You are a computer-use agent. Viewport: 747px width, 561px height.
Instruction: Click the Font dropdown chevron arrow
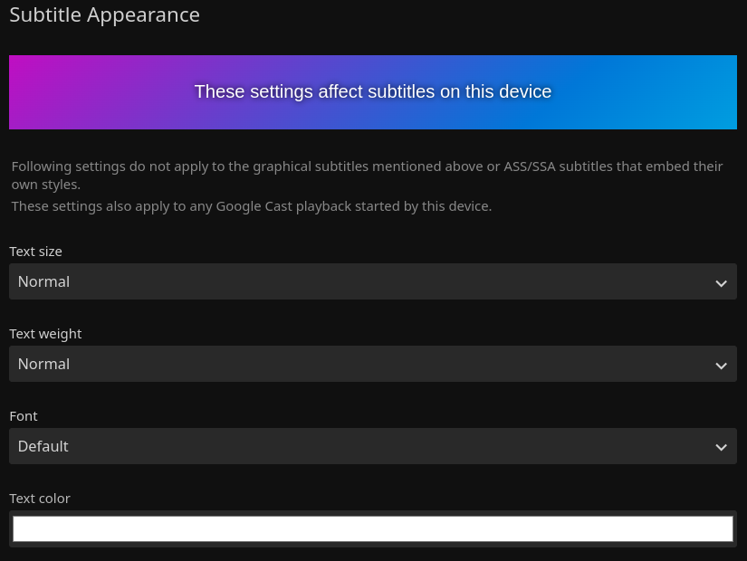(721, 448)
